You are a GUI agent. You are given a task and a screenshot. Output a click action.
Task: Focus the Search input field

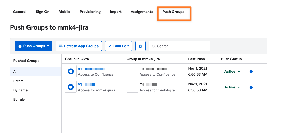pos(179,46)
